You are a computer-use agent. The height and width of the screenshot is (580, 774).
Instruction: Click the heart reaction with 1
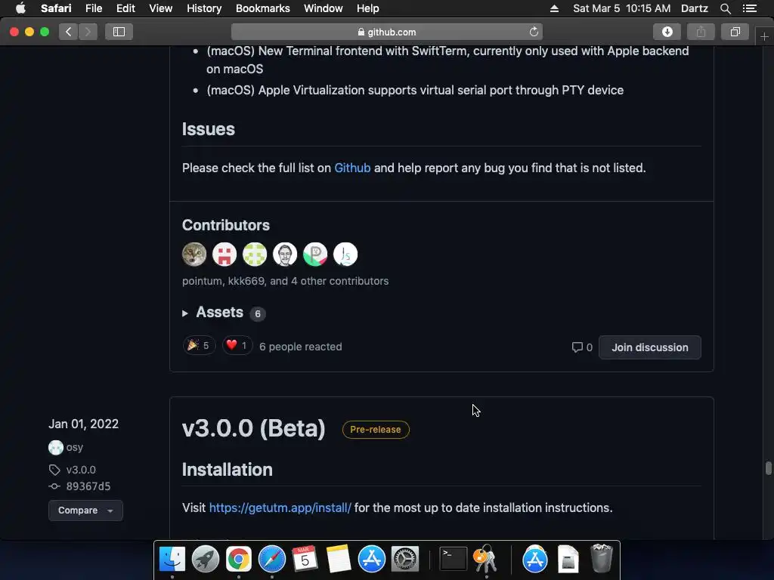click(x=237, y=346)
